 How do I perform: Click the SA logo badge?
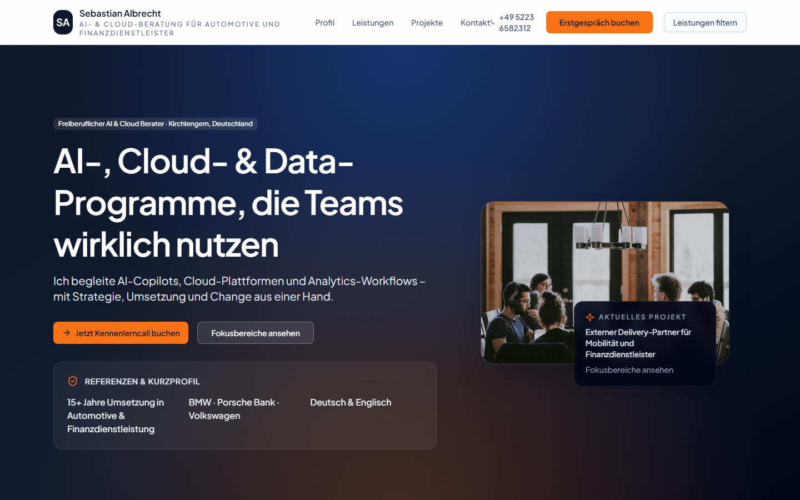click(63, 22)
